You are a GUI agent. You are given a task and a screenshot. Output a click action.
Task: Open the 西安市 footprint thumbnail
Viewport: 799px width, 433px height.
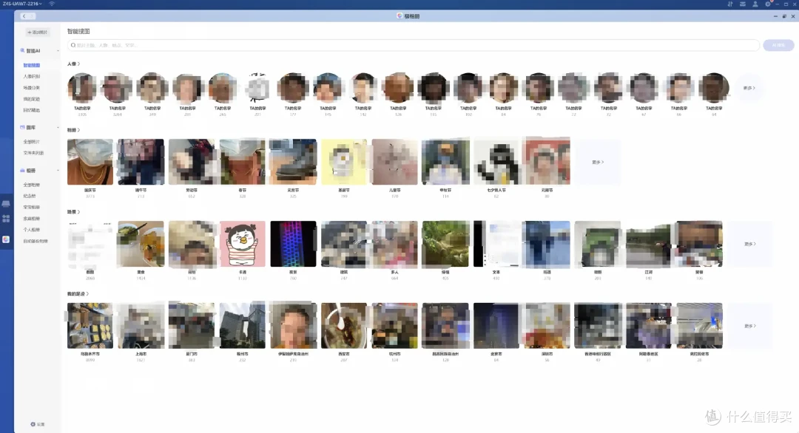tap(344, 326)
